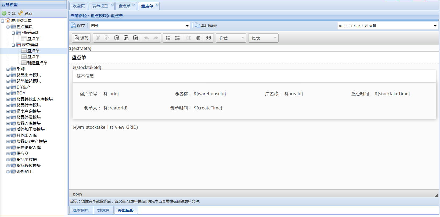Click the 新建 green plus icon
Viewport: 440px width, 217px height.
4,13
